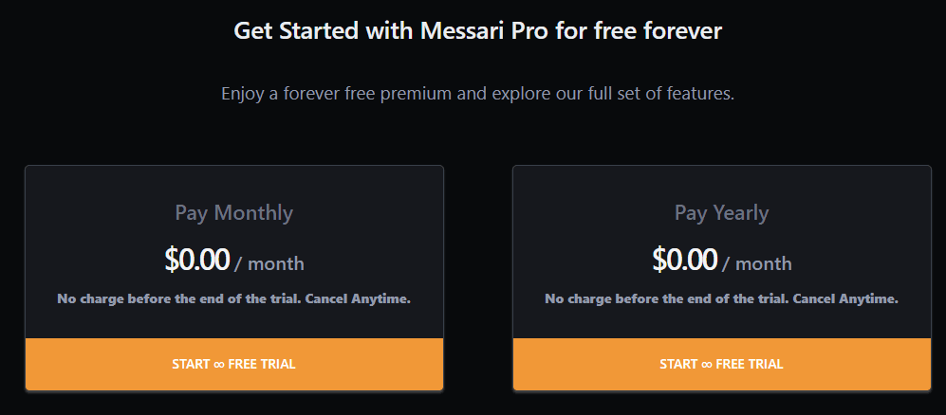Click the '/ month' label in the Pay Yearly card

point(757,263)
